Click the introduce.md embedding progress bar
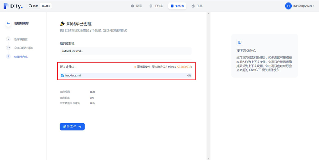 click(126, 75)
